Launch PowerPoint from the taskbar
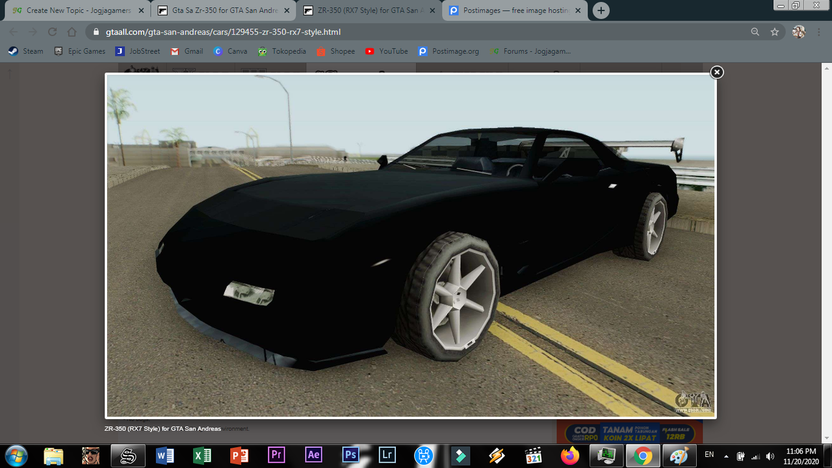This screenshot has width=832, height=468. (x=239, y=456)
